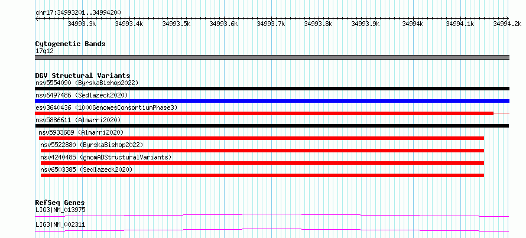Viewport: 526px width, 238px height.
Task: Open the Cytogenetic Bands track title
Action: click(x=70, y=44)
